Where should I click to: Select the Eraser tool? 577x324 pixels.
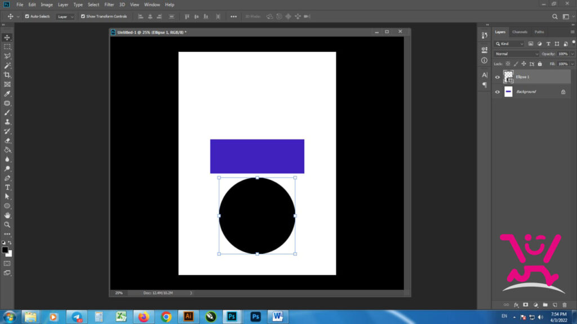[x=7, y=140]
